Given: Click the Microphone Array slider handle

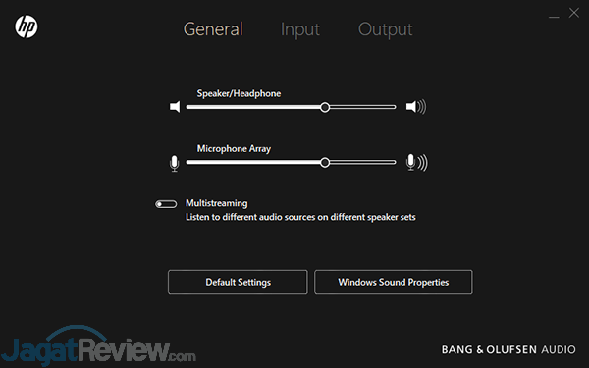Looking at the screenshot, I should click(325, 163).
